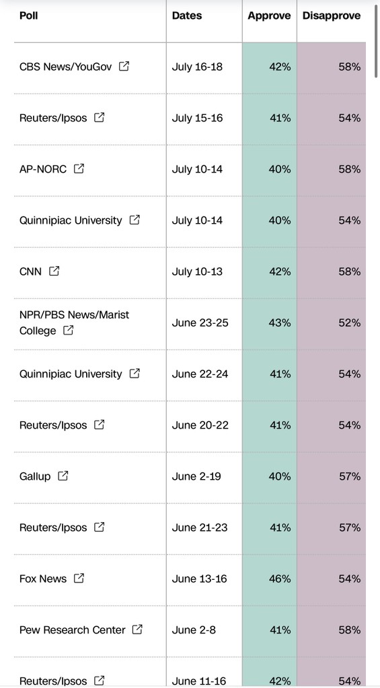Image resolution: width=380 pixels, height=688 pixels.
Task: Click external link icon next to AP-NORC
Action: [x=79, y=169]
